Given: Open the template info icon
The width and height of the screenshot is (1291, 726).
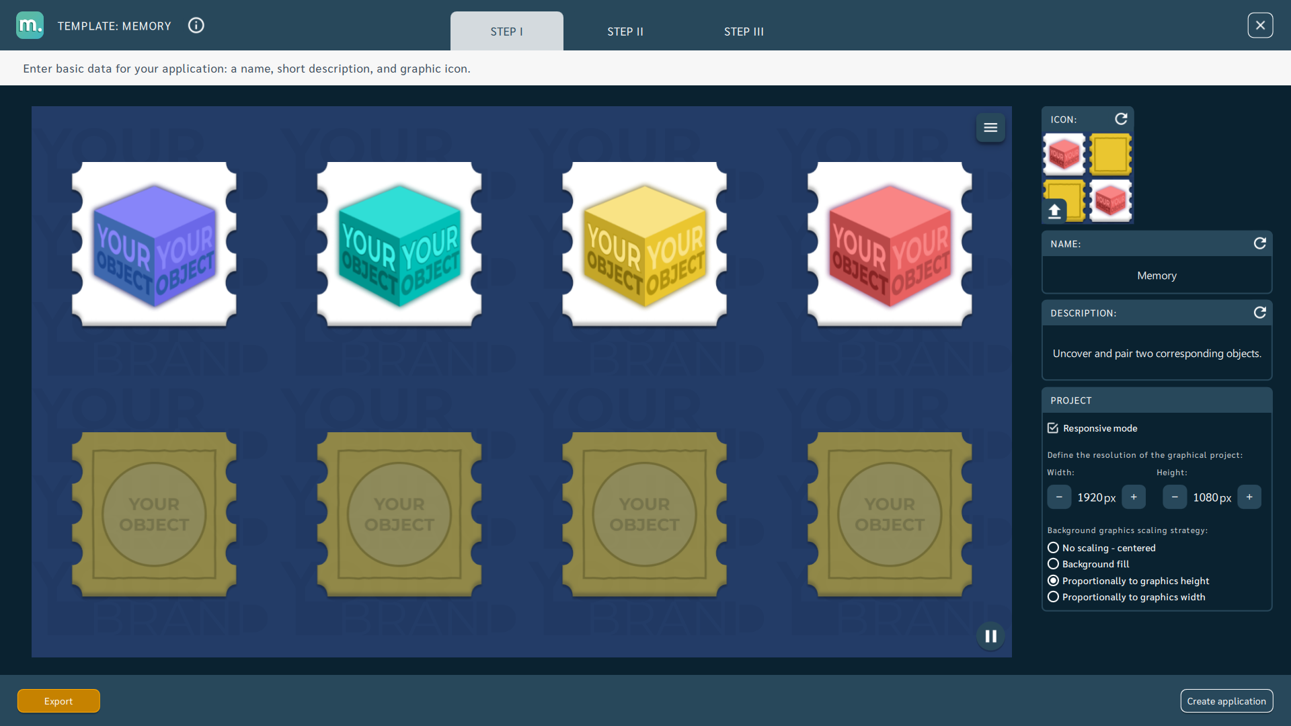Looking at the screenshot, I should point(196,26).
